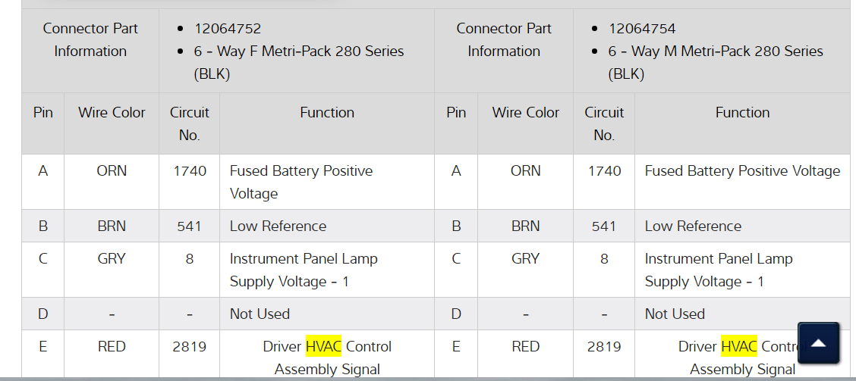
Task: Click left Instrument Panel Lamp Supply Voltage cell
Action: pyautogui.click(x=304, y=270)
